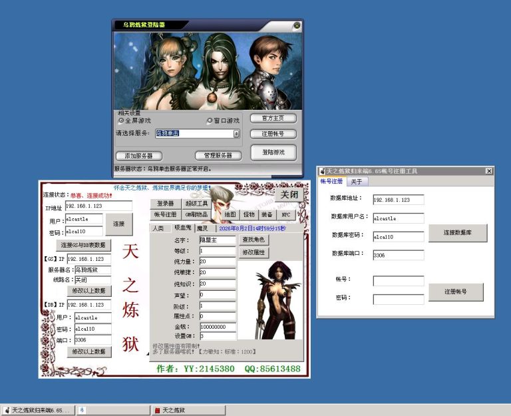511x416 pixels.
Task: Click the 设置GM input field
Action: coord(218,336)
